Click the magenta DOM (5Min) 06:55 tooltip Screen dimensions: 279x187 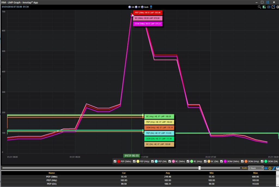(x=148, y=24)
